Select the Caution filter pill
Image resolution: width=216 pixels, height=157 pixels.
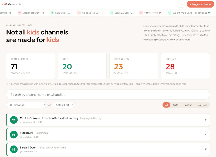[x=188, y=105]
